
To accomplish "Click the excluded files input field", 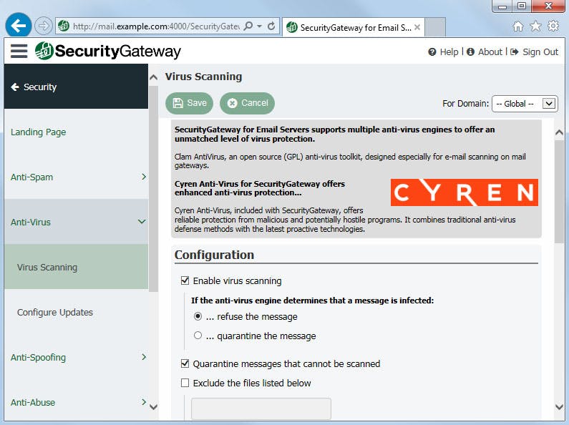I will [261, 409].
